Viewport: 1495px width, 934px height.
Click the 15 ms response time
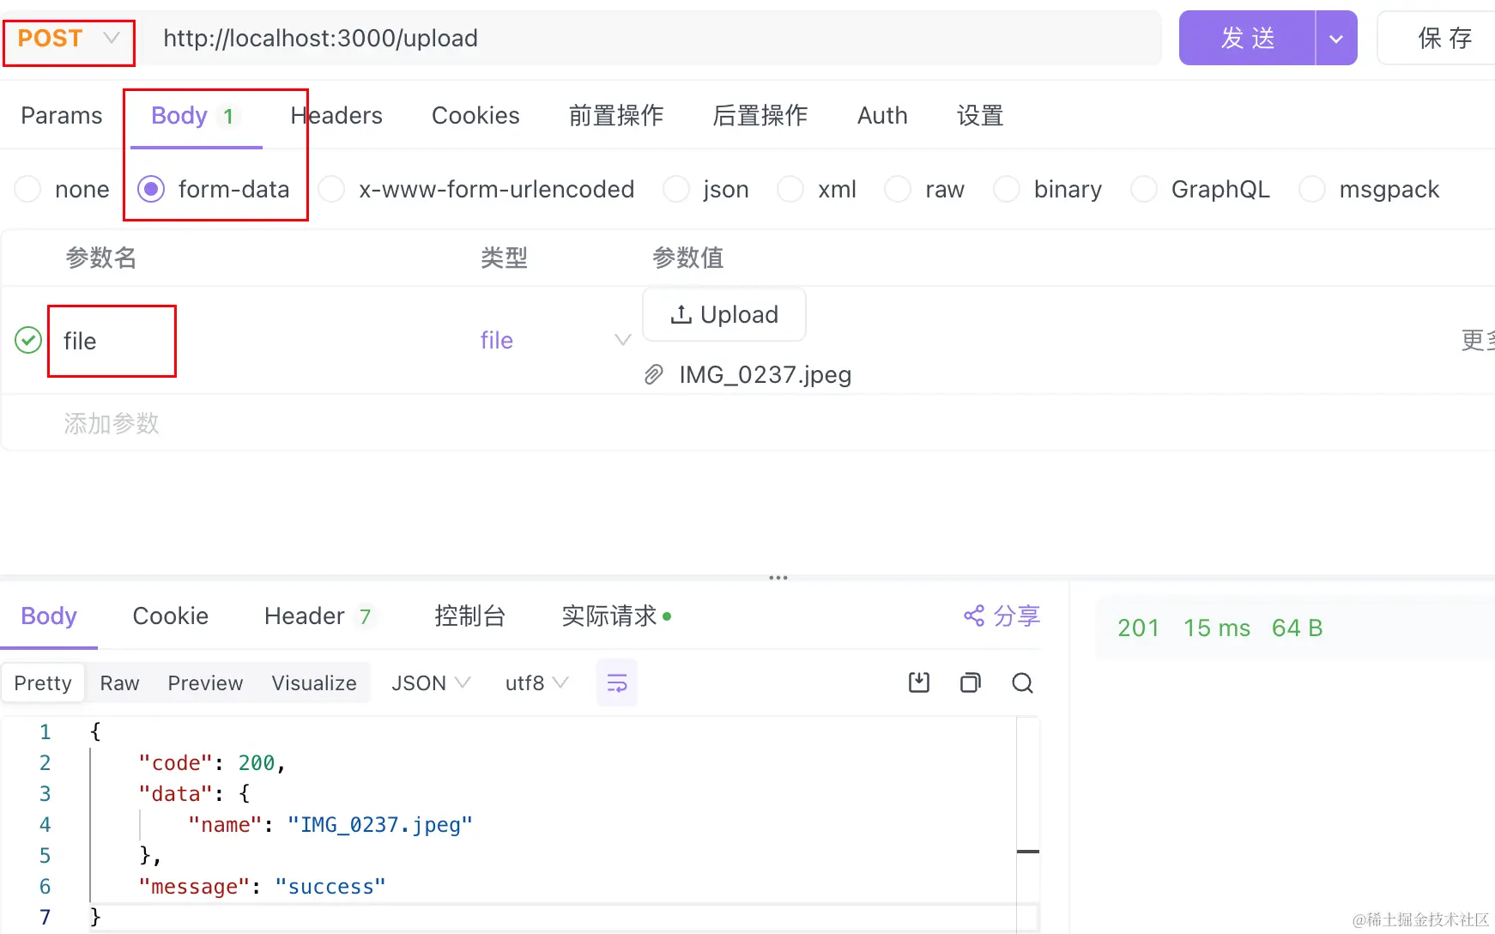pos(1217,628)
